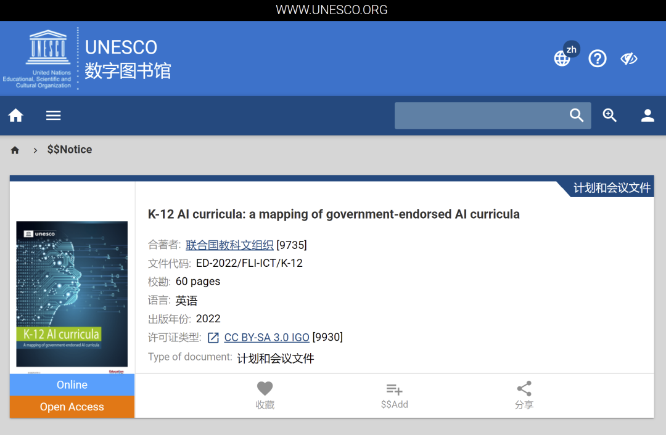
Task: Toggle the accessibility eye icon
Action: 628,59
